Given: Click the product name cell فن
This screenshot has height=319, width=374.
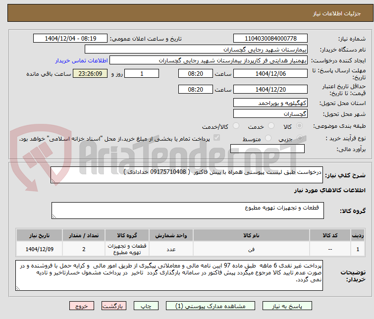Looking at the screenshot, I should [x=252, y=249].
